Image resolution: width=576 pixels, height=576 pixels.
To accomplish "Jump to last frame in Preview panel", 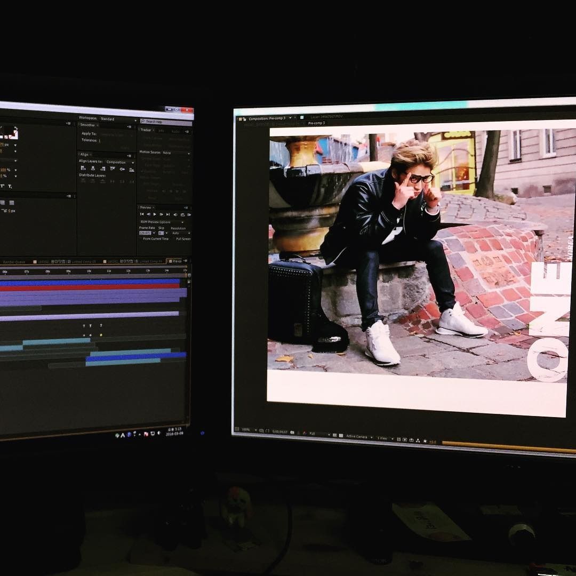I will [x=168, y=214].
